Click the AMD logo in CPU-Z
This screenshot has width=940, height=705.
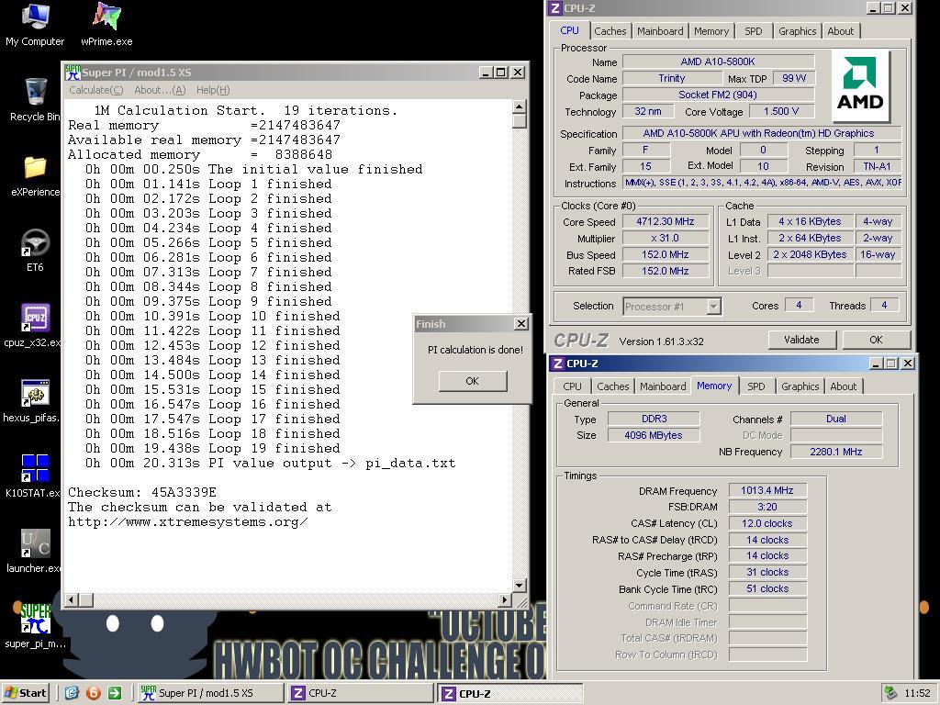pyautogui.click(x=859, y=85)
